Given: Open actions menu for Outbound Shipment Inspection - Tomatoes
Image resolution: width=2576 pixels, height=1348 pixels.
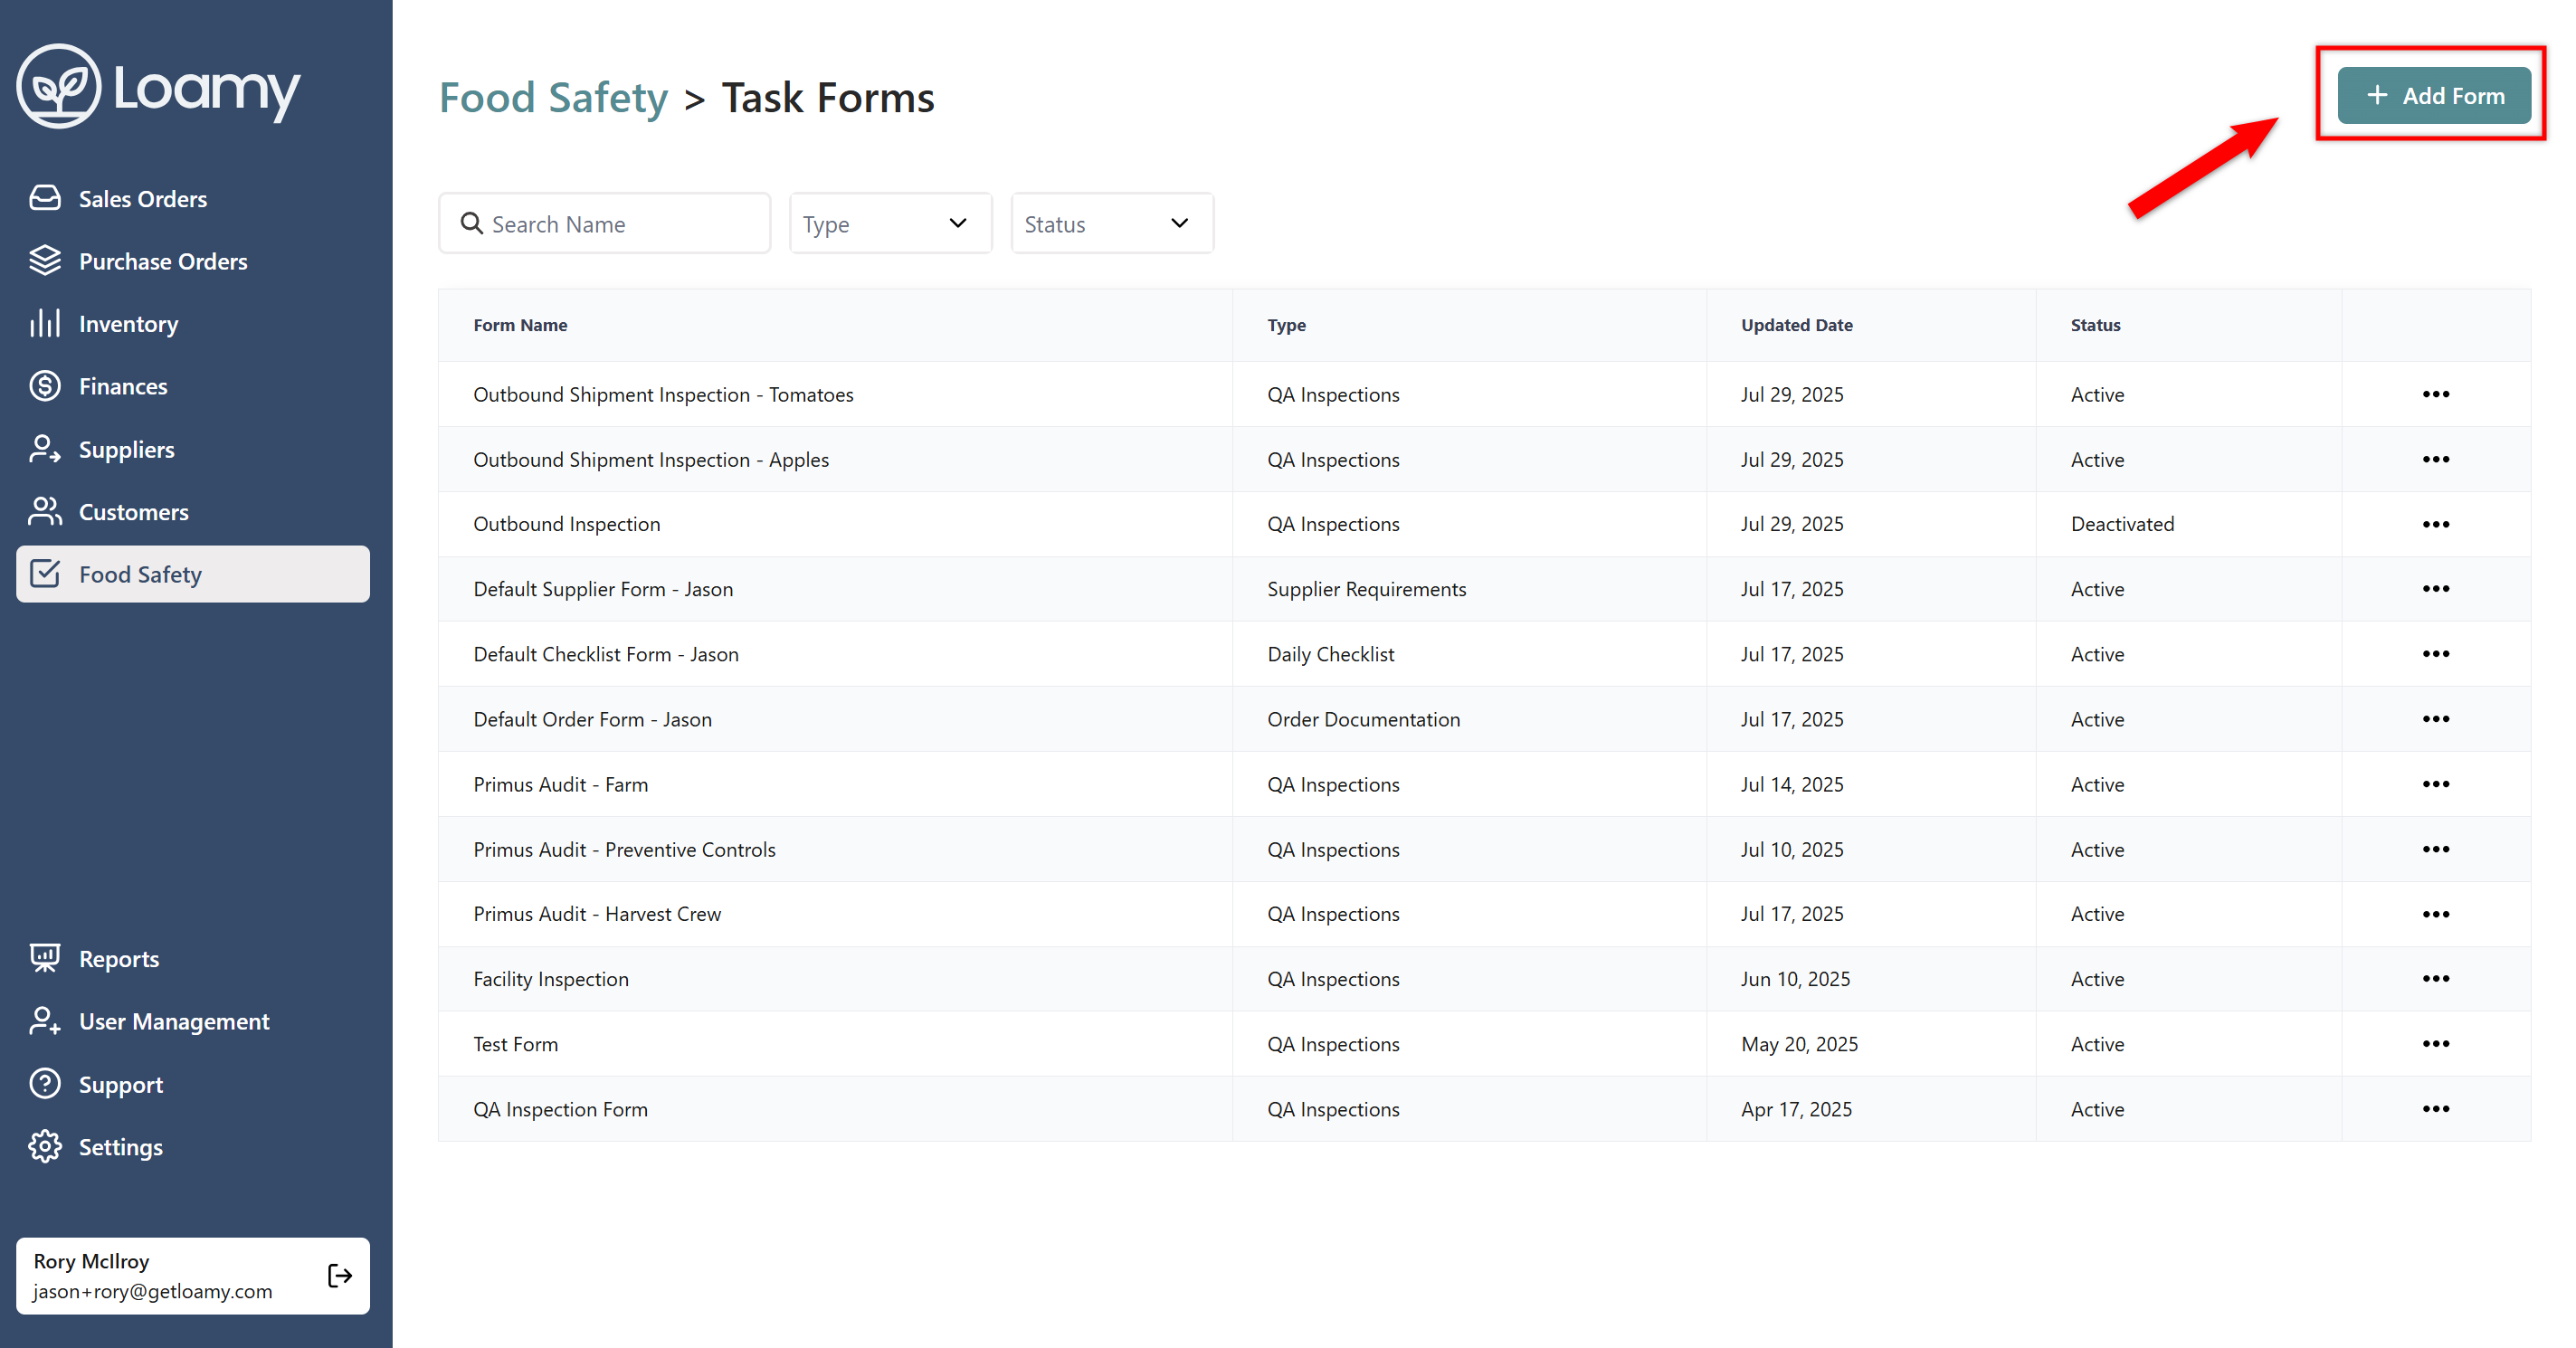Looking at the screenshot, I should click(x=2435, y=394).
